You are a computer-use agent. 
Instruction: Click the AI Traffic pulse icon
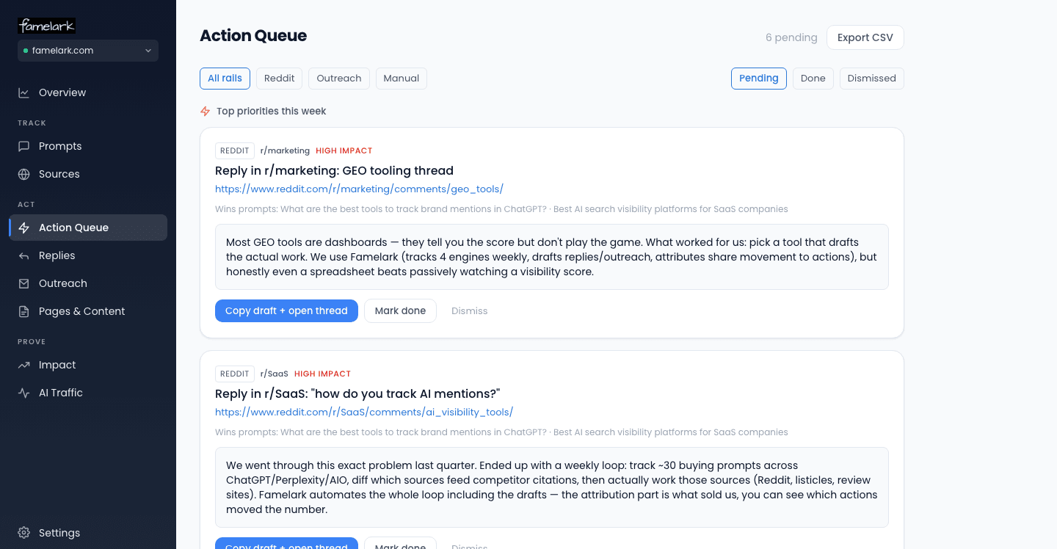click(x=24, y=393)
